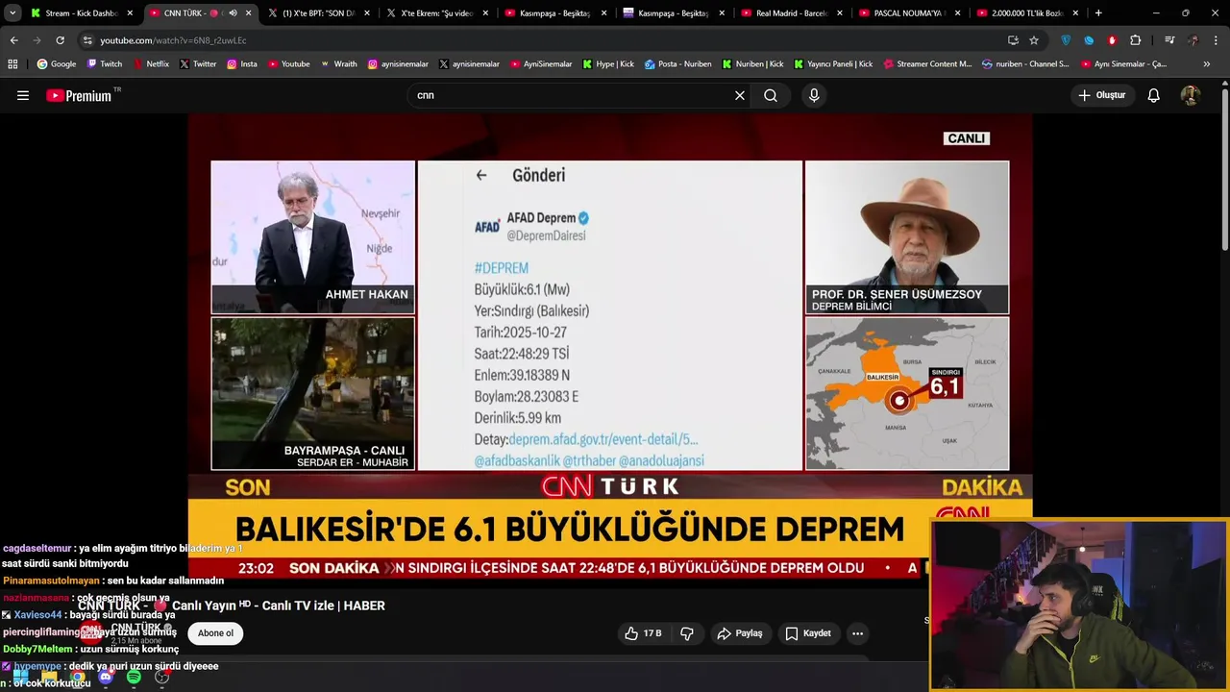The image size is (1230, 692).
Task: Open Chrome profile avatar in toolbar
Action: coord(1193,40)
